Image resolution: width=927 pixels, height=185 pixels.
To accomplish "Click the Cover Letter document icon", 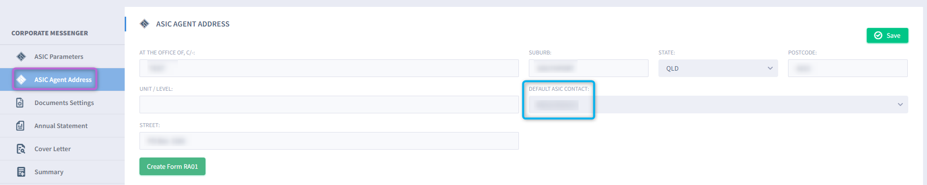I will tap(21, 149).
